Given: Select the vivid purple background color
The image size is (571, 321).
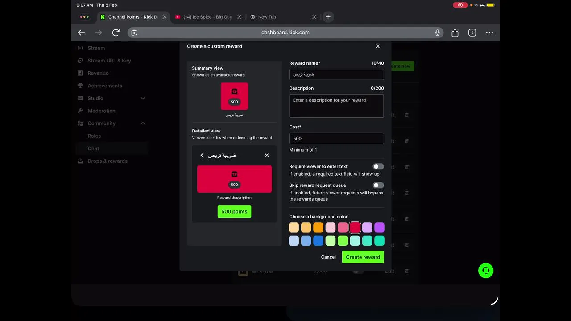Looking at the screenshot, I should [x=379, y=227].
